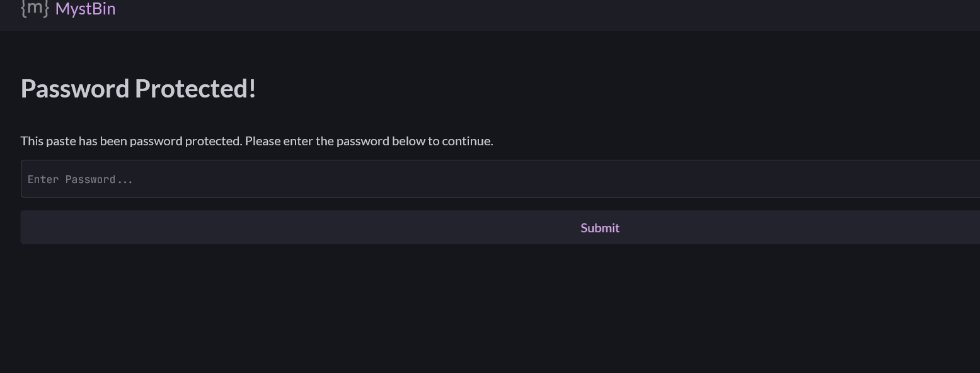Click the purple MystBin wordmark
This screenshot has width=980, height=373.
[85, 9]
